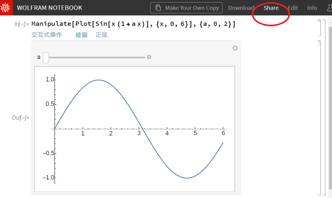The height and width of the screenshot is (198, 332).
Task: Click the copy icon inside Make Your Own Copy
Action: click(158, 8)
